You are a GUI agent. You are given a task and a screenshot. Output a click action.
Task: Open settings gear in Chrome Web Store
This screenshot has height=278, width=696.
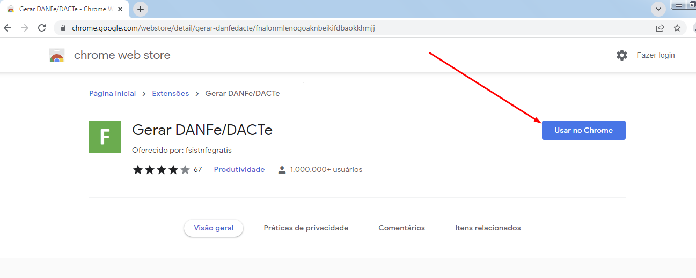click(x=622, y=55)
